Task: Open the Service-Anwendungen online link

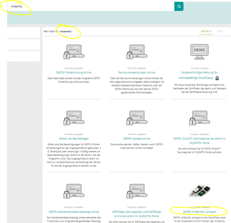Action: click(137, 73)
